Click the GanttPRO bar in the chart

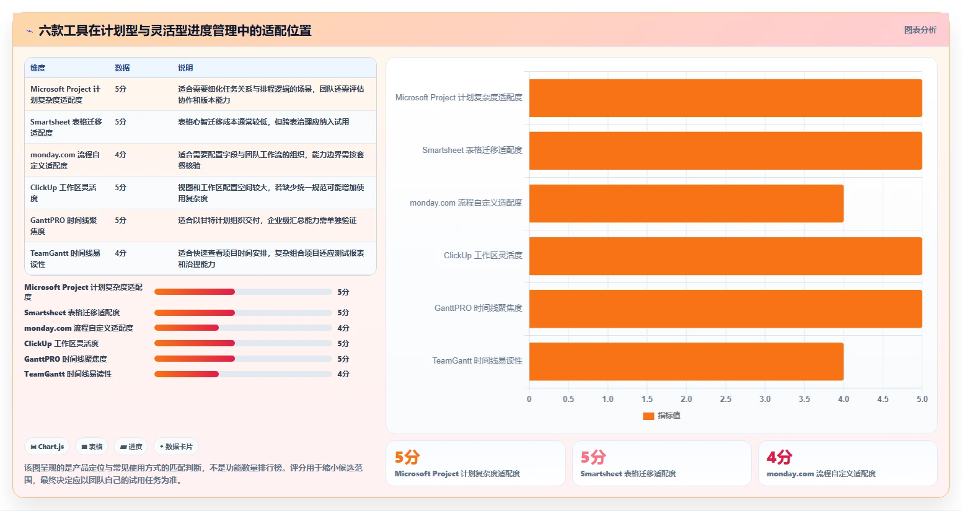coord(725,308)
